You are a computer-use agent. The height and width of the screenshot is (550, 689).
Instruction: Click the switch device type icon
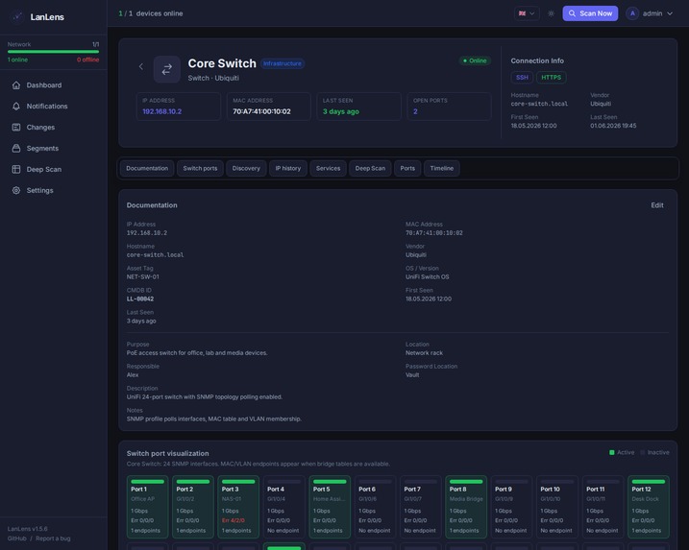pos(167,69)
